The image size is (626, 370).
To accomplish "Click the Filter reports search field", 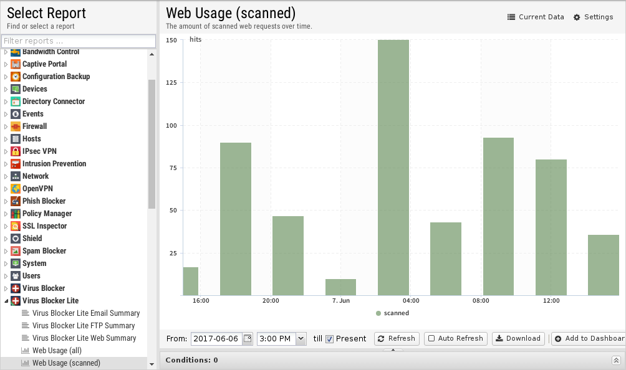I will (78, 41).
